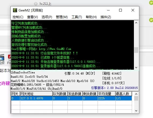This screenshot has height=118, width=153.
Task: Click the log console scroll up arrow
Action: [x=136, y=23]
